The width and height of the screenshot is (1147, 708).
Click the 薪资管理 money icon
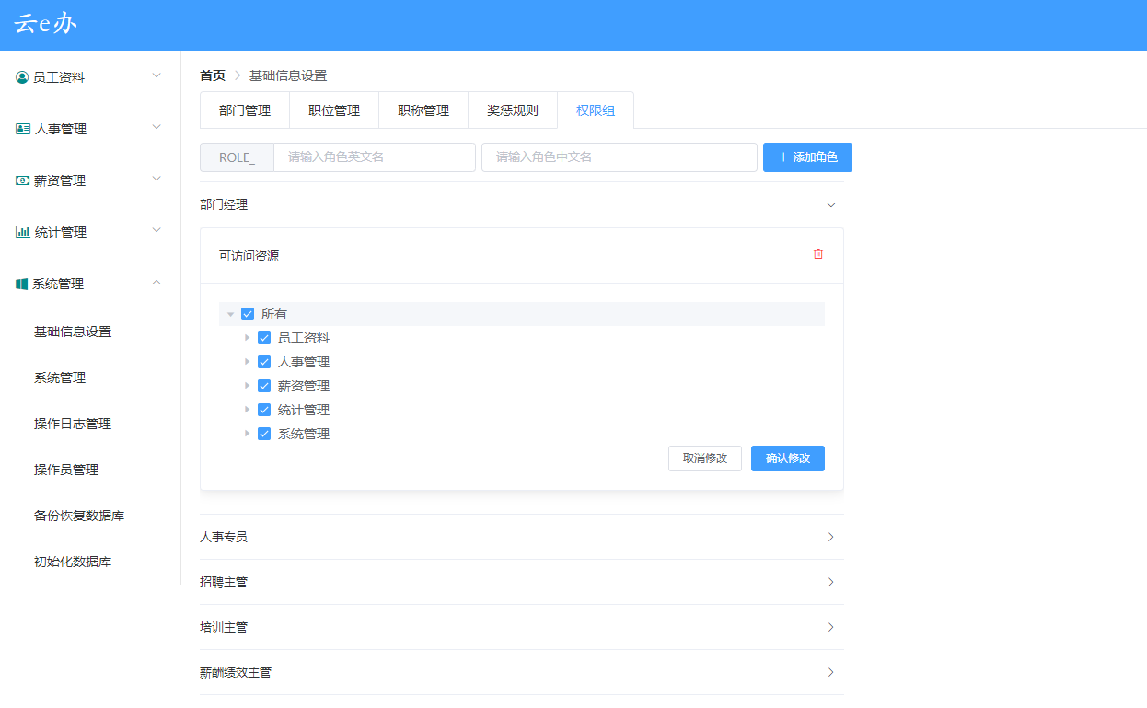[x=23, y=180]
